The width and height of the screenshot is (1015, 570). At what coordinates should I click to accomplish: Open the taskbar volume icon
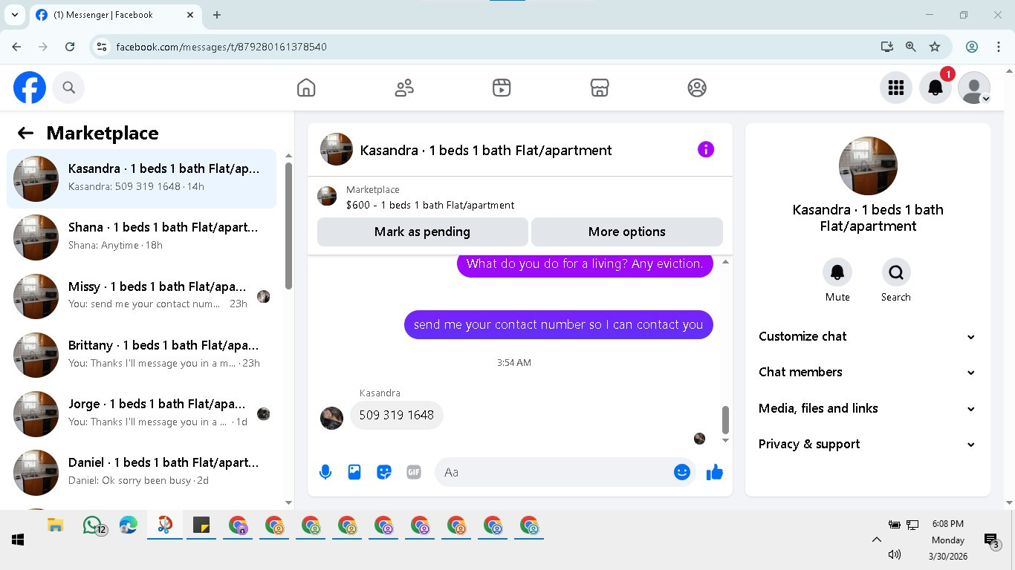895,554
